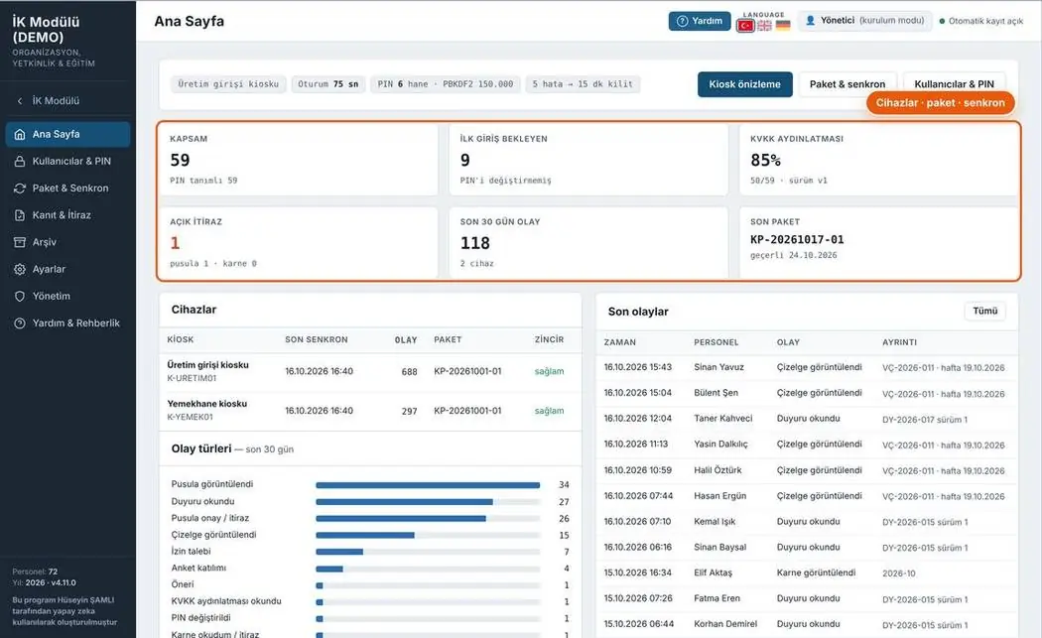Click Sinan Yavuz in Son olaylar
The height and width of the screenshot is (638, 1042).
719,367
